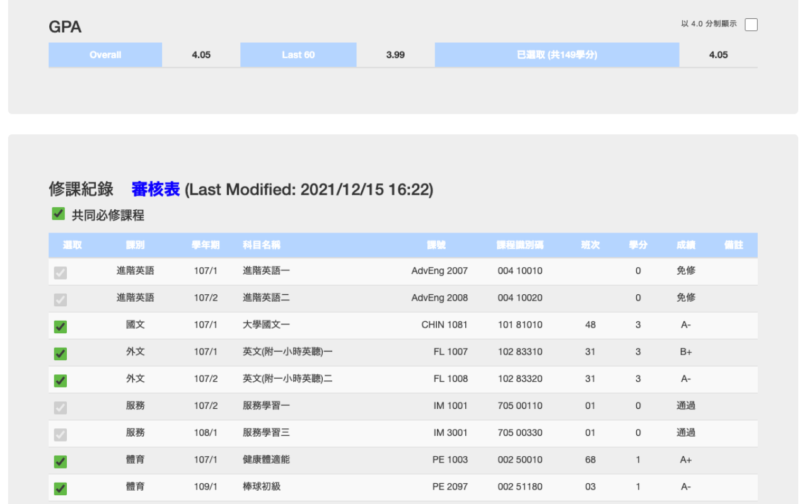Click course number PE 2097
807x504 pixels.
tap(450, 486)
